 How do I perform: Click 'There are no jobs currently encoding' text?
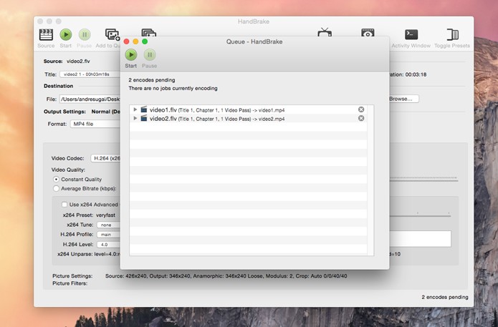[x=173, y=88]
